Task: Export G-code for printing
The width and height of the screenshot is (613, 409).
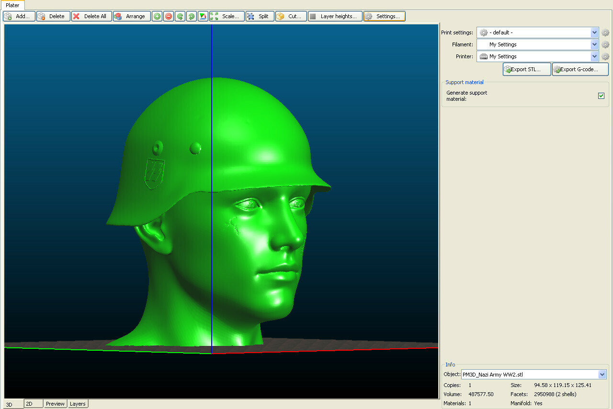Action: coord(580,69)
